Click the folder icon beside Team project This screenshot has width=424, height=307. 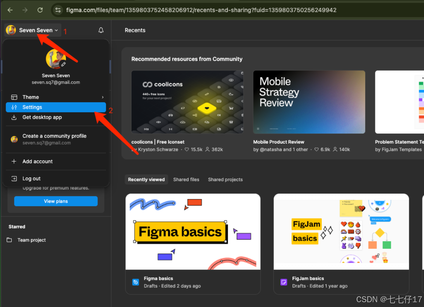click(9, 240)
